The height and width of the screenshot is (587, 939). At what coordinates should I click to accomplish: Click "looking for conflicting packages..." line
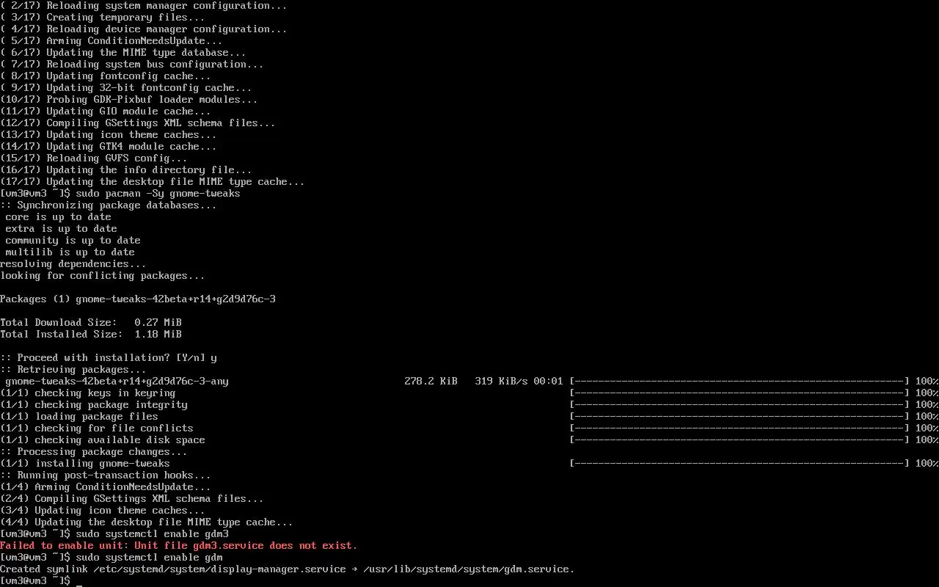(103, 275)
